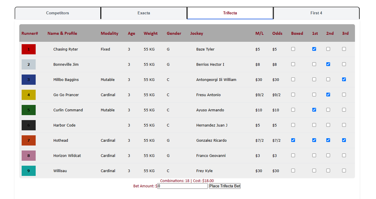The width and height of the screenshot is (376, 199).
Task: Check 1st for Harbor Code
Action: click(x=314, y=125)
